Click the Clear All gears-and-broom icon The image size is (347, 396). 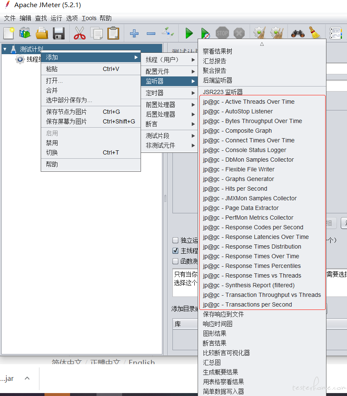[277, 33]
